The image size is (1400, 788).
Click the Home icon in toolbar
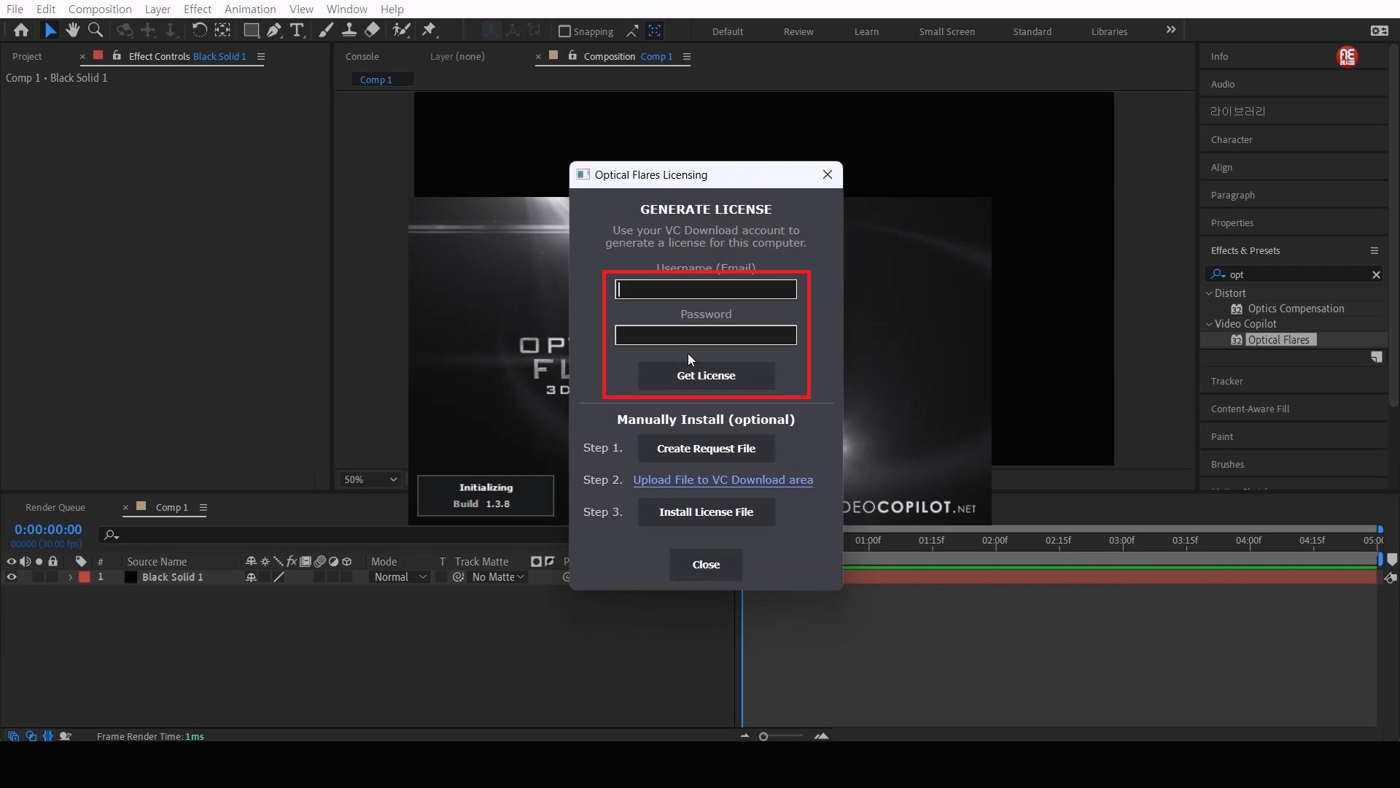(x=21, y=30)
